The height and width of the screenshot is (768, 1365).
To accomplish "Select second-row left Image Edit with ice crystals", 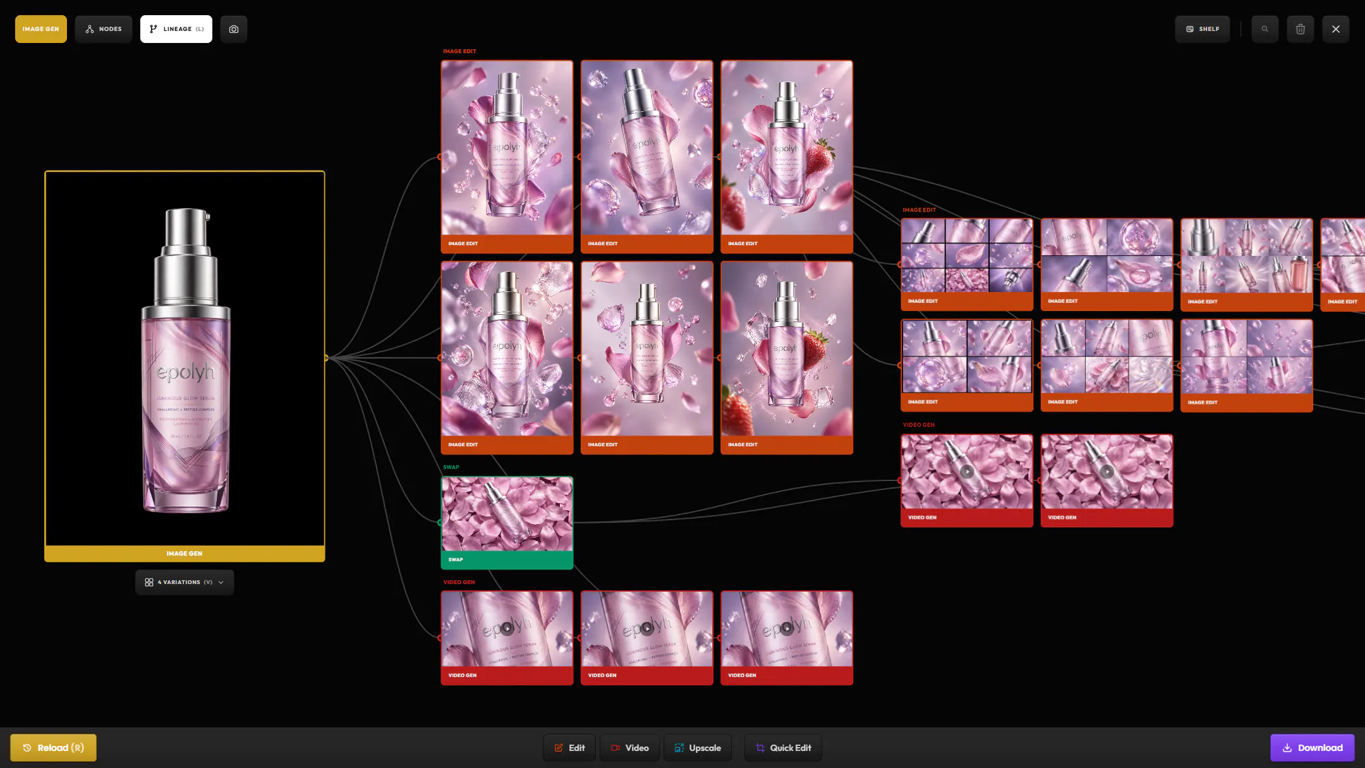I will tap(507, 357).
